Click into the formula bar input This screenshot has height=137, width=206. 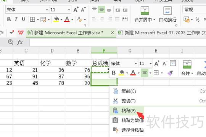point(118,43)
